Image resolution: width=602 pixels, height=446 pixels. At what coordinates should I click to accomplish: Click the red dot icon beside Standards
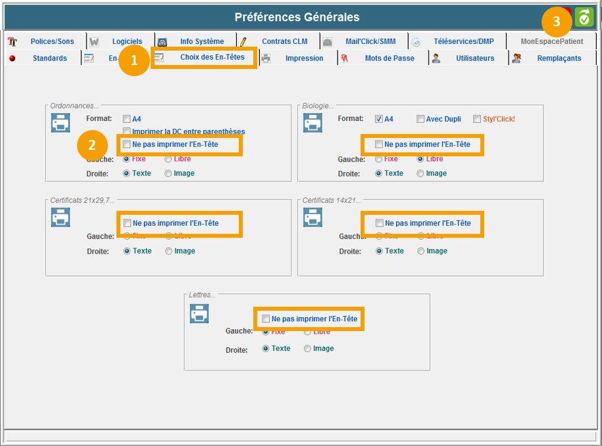point(12,58)
